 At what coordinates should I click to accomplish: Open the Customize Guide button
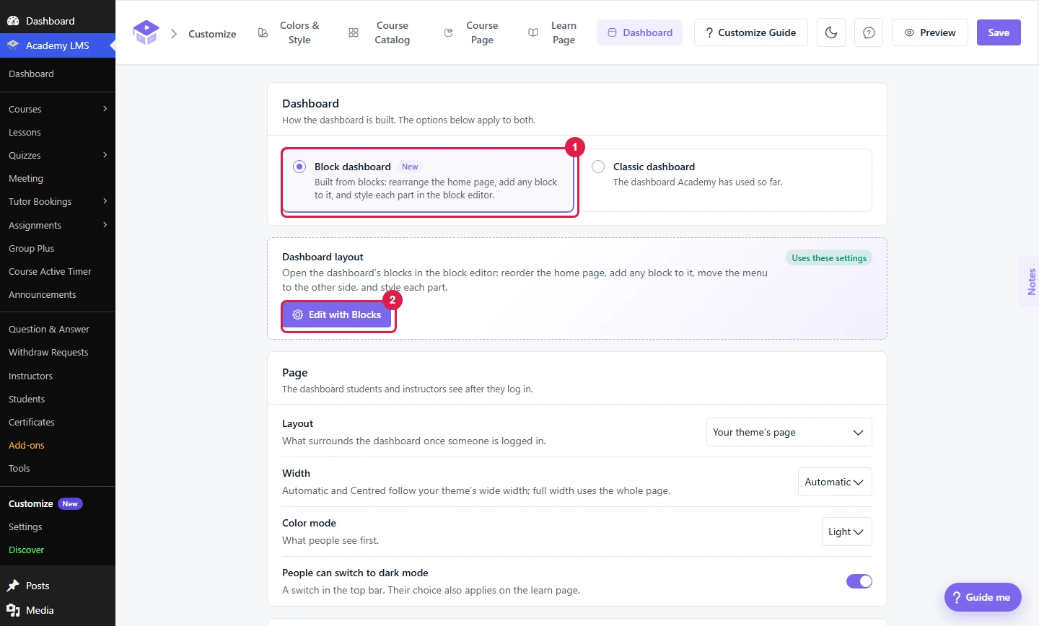[750, 32]
